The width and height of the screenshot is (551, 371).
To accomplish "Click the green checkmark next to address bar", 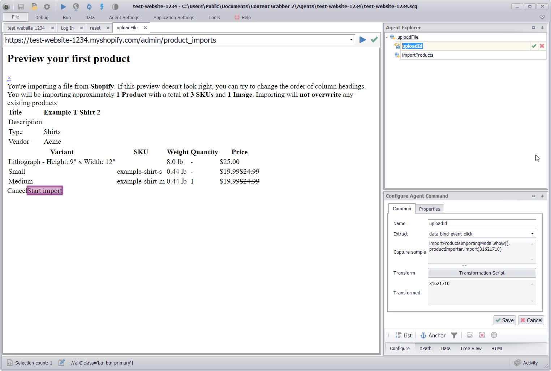I will click(374, 40).
